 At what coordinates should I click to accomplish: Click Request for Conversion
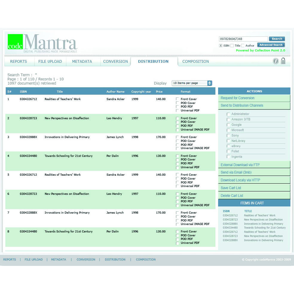click(x=254, y=98)
